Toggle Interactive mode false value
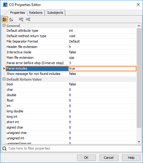Viewport: 143px width, 163px height. click(102, 52)
